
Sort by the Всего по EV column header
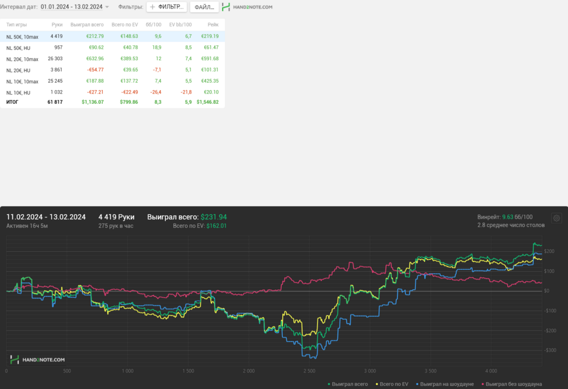click(x=124, y=24)
